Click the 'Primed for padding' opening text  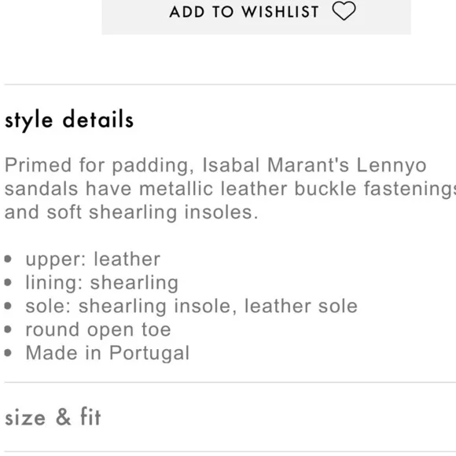(x=99, y=166)
